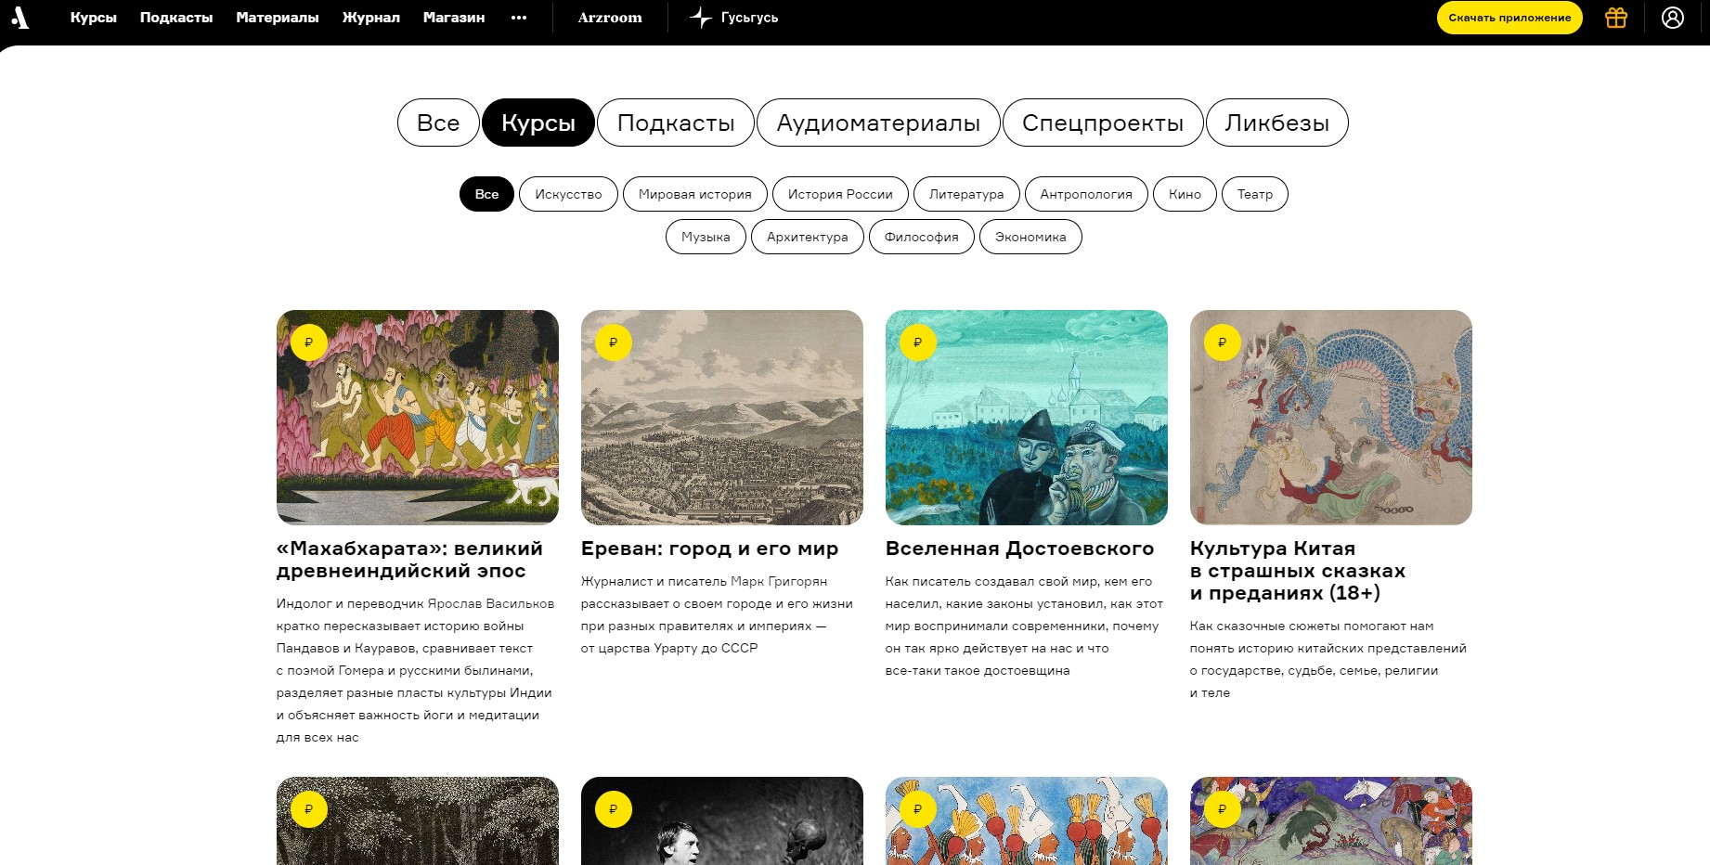Image resolution: width=1710 pixels, height=865 pixels.
Task: Click description starting 'Журналист и писатель Марк Григорян'
Action: pyautogui.click(x=717, y=614)
